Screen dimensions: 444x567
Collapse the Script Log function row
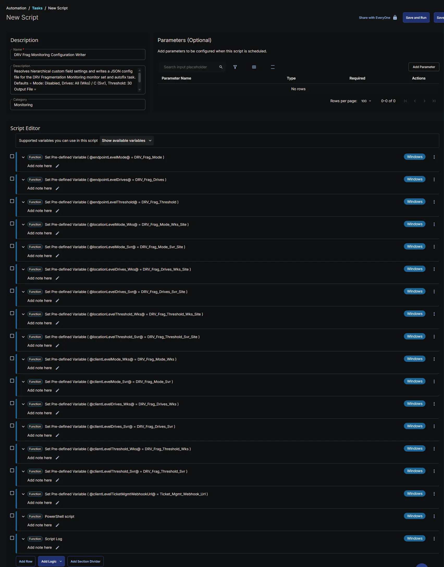[23, 539]
